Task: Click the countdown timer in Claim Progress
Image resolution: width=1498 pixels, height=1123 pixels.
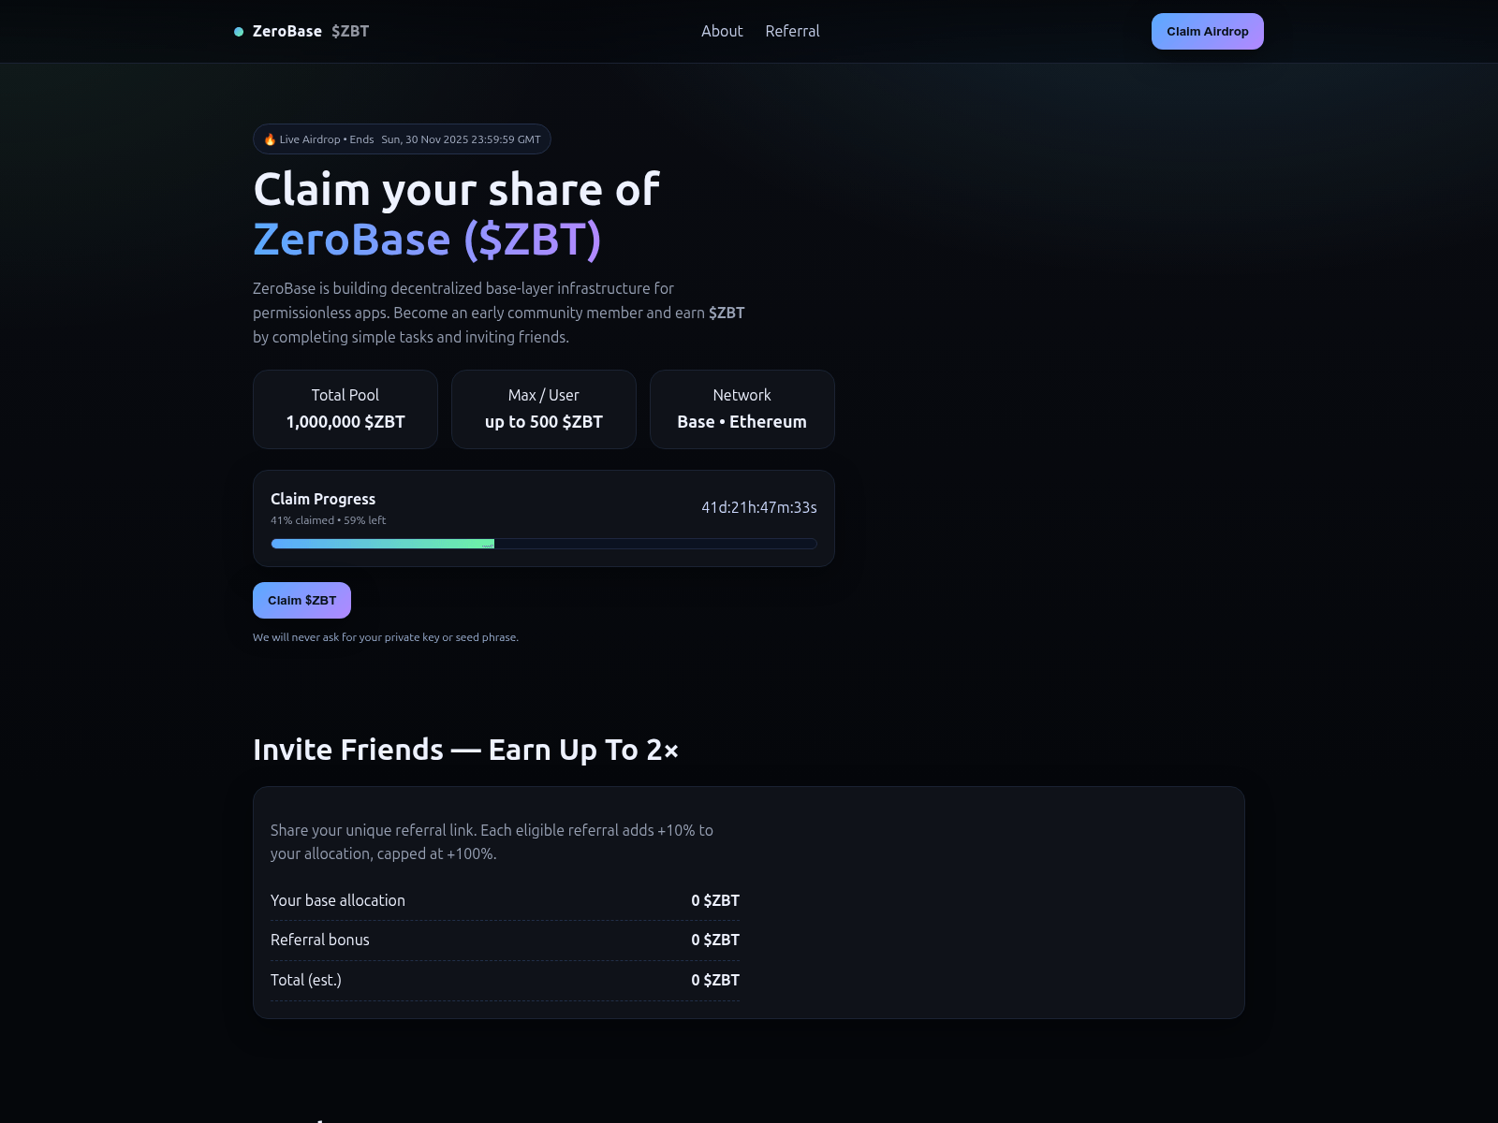Action: [x=758, y=507]
